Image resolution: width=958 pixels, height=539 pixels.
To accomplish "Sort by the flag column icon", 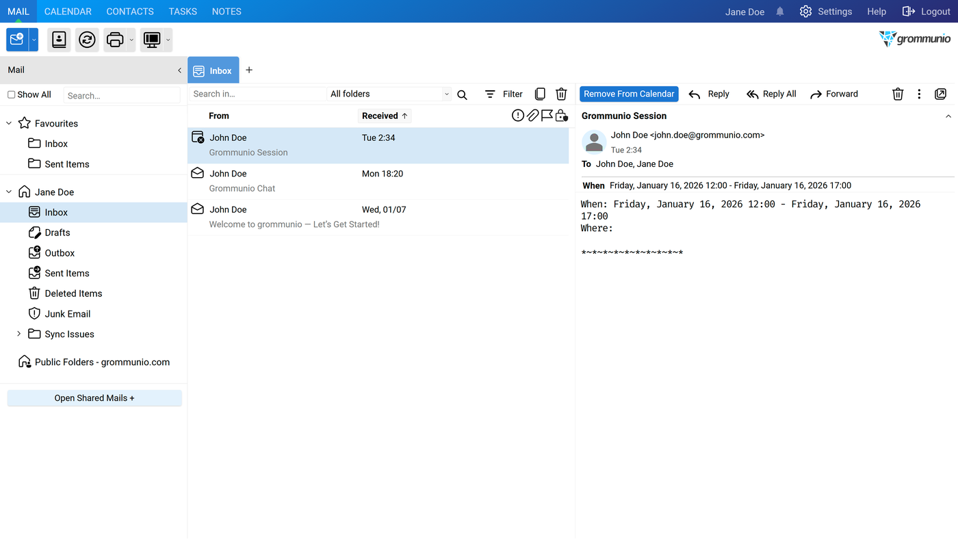I will click(x=547, y=116).
